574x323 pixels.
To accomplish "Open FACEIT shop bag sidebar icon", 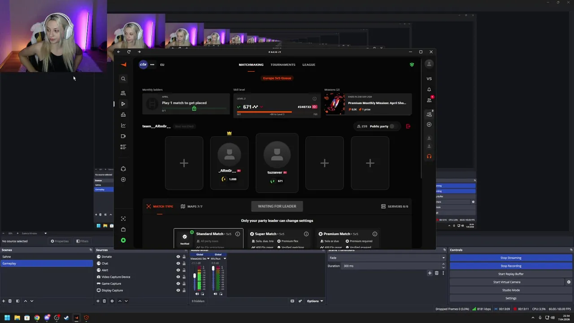I will (123, 229).
